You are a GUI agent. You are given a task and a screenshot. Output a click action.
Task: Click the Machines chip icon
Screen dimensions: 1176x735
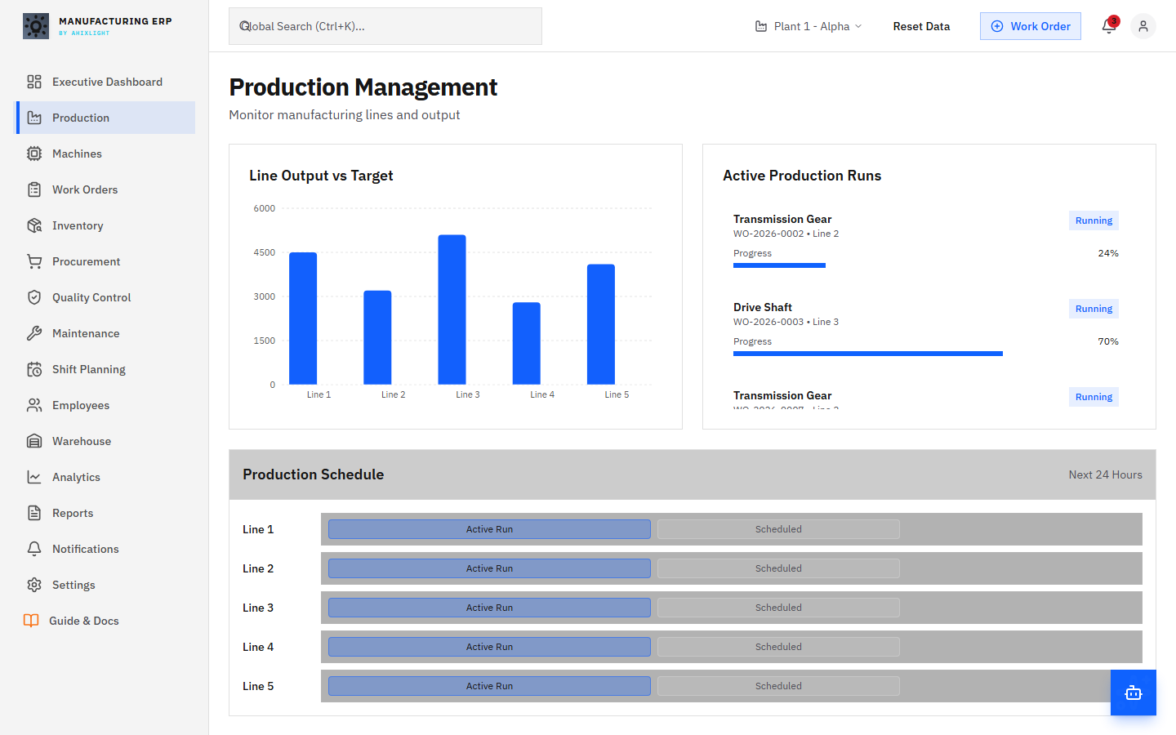pos(34,154)
